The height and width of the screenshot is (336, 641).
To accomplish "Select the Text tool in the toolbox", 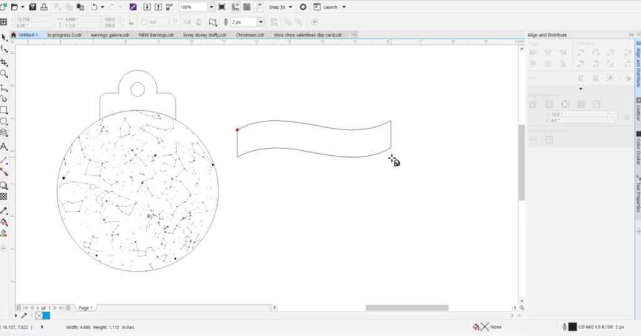I will pos(4,146).
